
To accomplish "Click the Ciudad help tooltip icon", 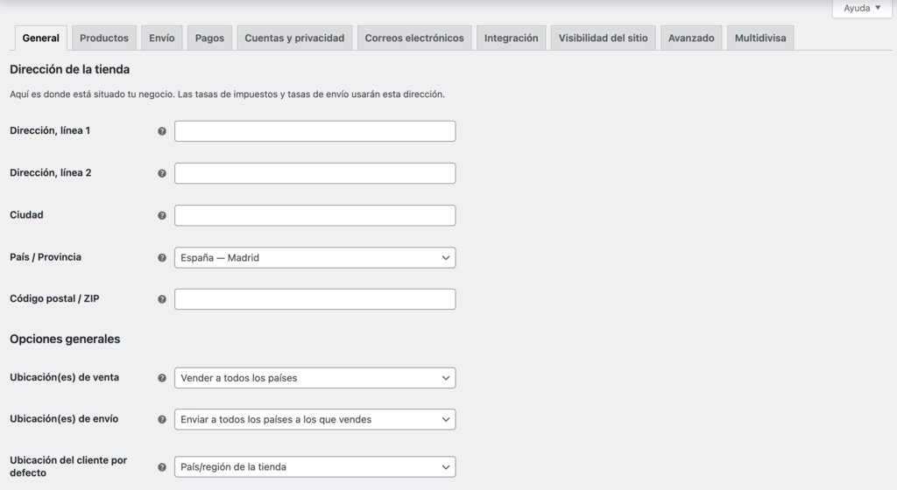I will pos(162,215).
